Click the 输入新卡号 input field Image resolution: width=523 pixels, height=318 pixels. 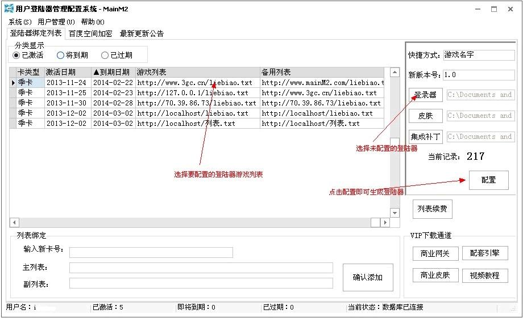[151, 252]
